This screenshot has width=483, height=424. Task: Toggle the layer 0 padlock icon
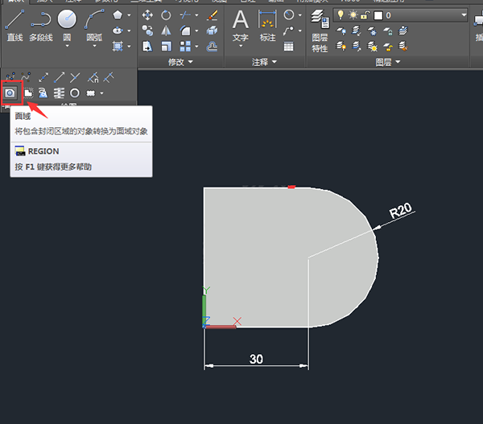pyautogui.click(x=364, y=15)
